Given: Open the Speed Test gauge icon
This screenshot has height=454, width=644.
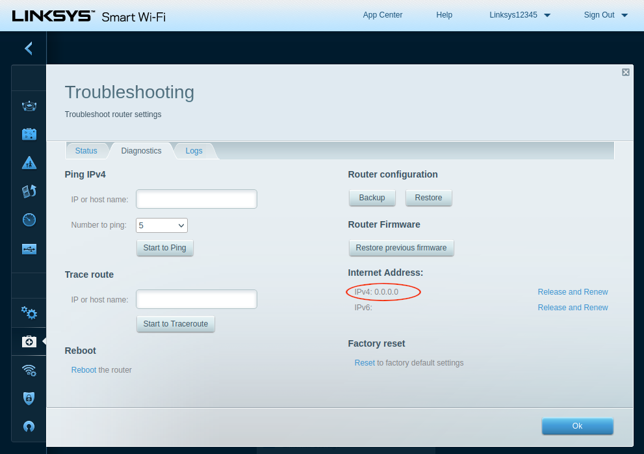Looking at the screenshot, I should point(29,220).
